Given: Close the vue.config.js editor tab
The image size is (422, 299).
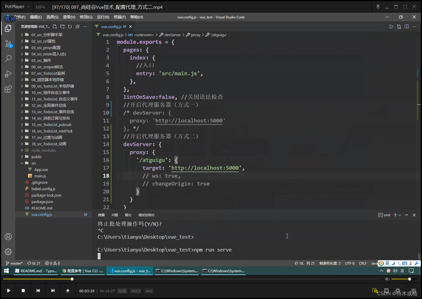Looking at the screenshot, I should point(131,27).
